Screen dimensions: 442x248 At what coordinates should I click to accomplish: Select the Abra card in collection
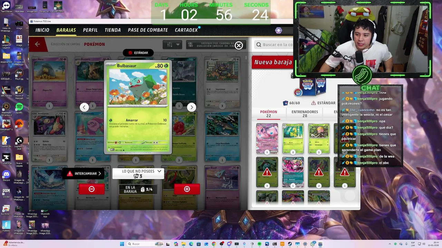point(49,83)
